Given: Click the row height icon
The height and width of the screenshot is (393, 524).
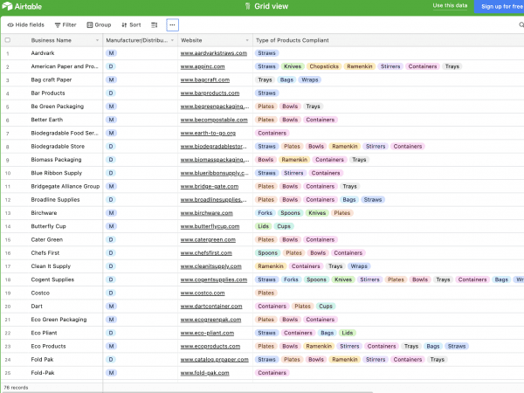Looking at the screenshot, I should click(154, 25).
